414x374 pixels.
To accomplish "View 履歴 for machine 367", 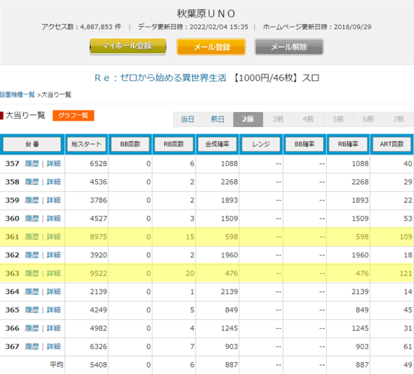I will pyautogui.click(x=31, y=346).
